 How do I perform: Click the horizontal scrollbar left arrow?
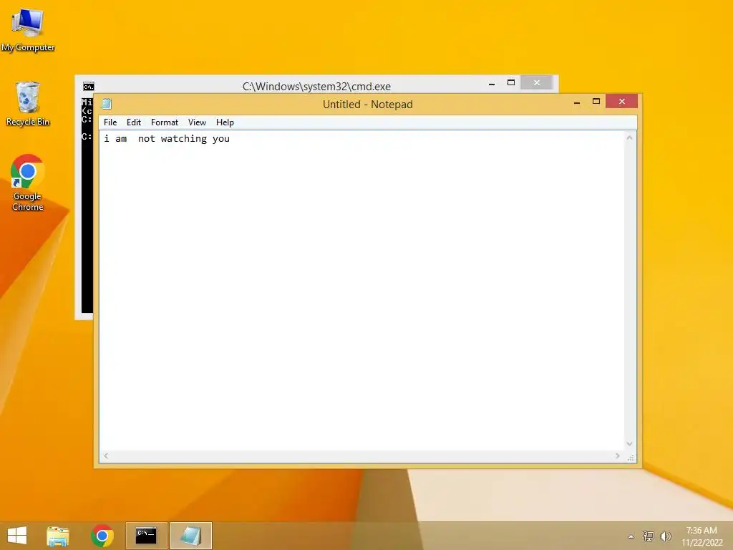106,456
